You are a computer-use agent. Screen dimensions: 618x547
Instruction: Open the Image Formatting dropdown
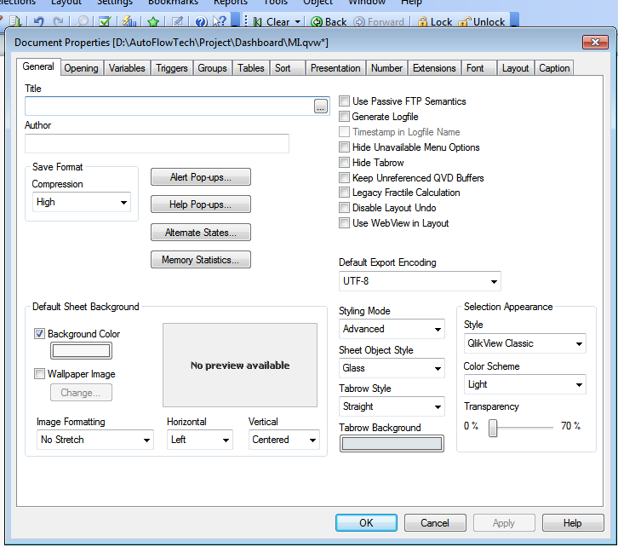click(x=95, y=440)
